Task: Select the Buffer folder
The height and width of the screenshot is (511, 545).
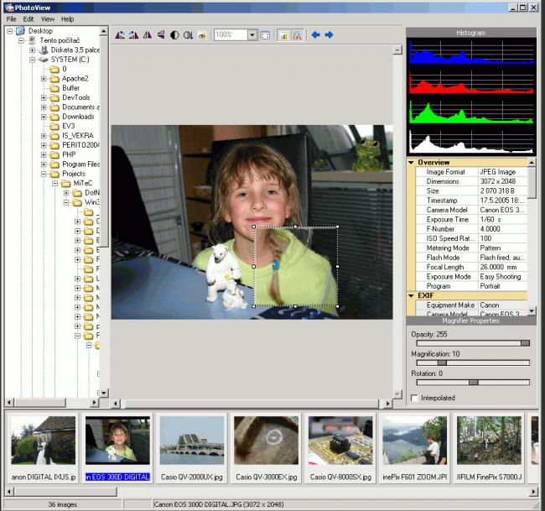Action: (x=70, y=88)
